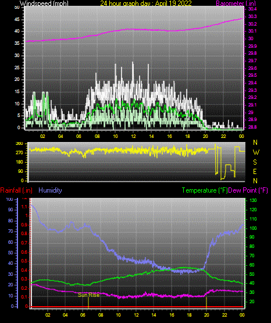The image size is (271, 323).
Task: Click hour 08 under the windspeed chart
Action: 97,136
